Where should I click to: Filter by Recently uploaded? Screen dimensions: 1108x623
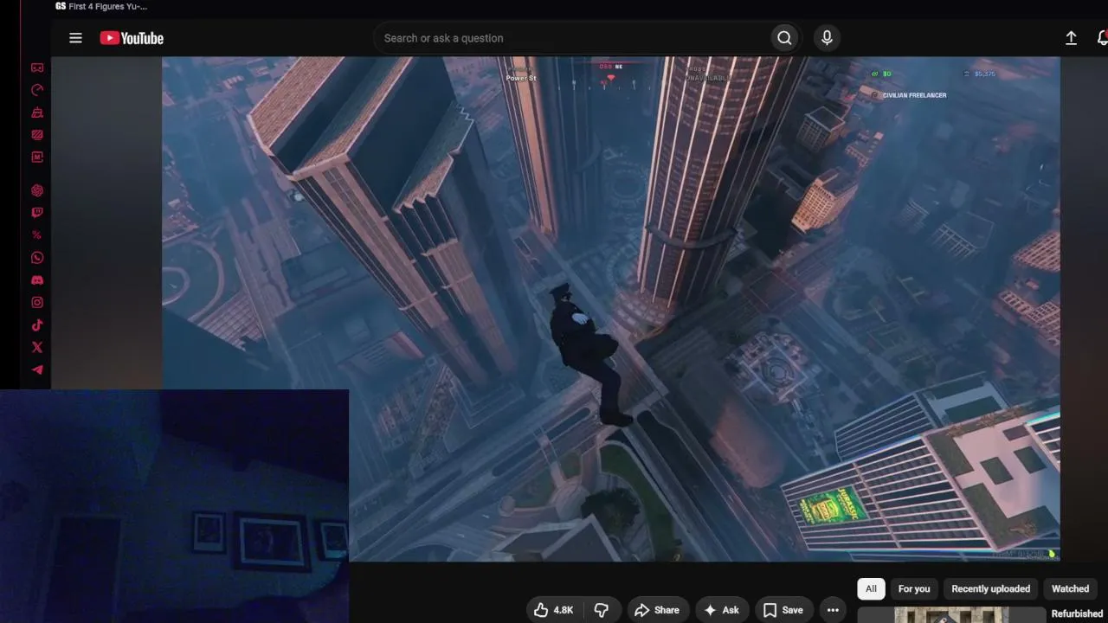click(x=991, y=588)
